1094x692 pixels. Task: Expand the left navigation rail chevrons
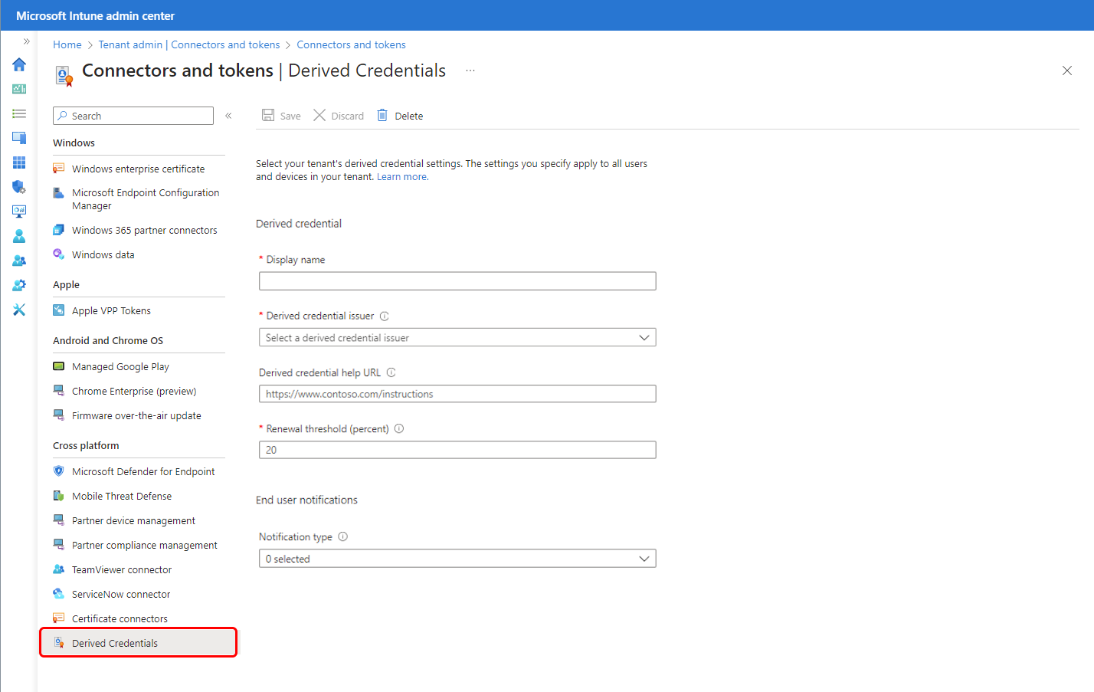(x=27, y=41)
